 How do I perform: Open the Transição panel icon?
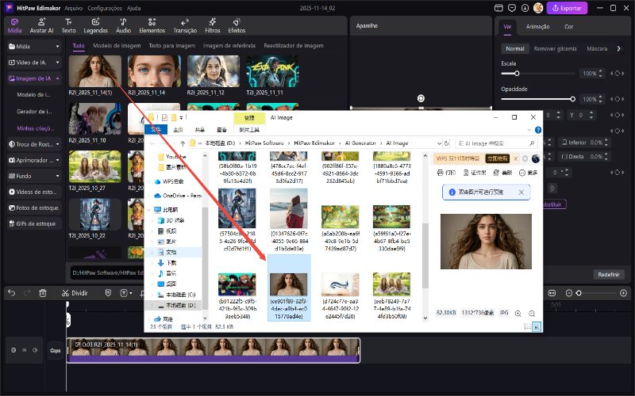(185, 24)
